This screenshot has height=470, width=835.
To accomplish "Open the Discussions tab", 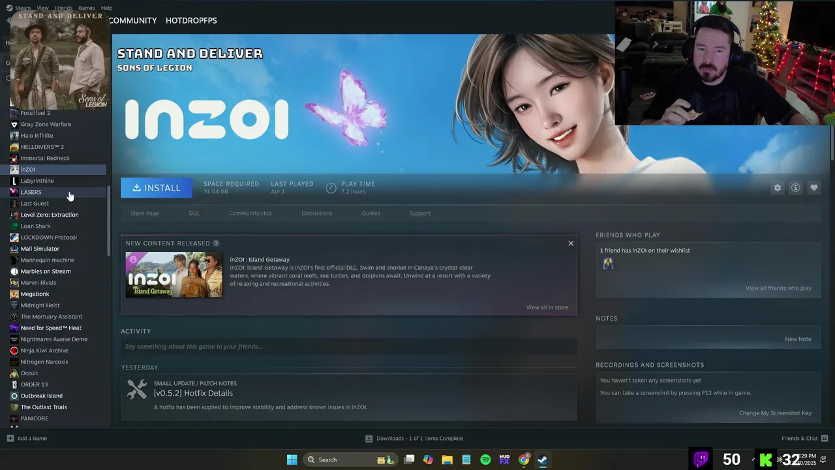I will click(317, 213).
